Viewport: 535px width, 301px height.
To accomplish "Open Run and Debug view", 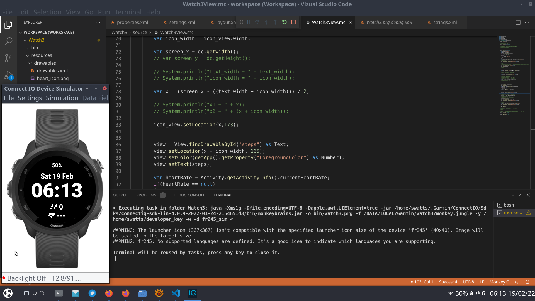I will point(8,75).
